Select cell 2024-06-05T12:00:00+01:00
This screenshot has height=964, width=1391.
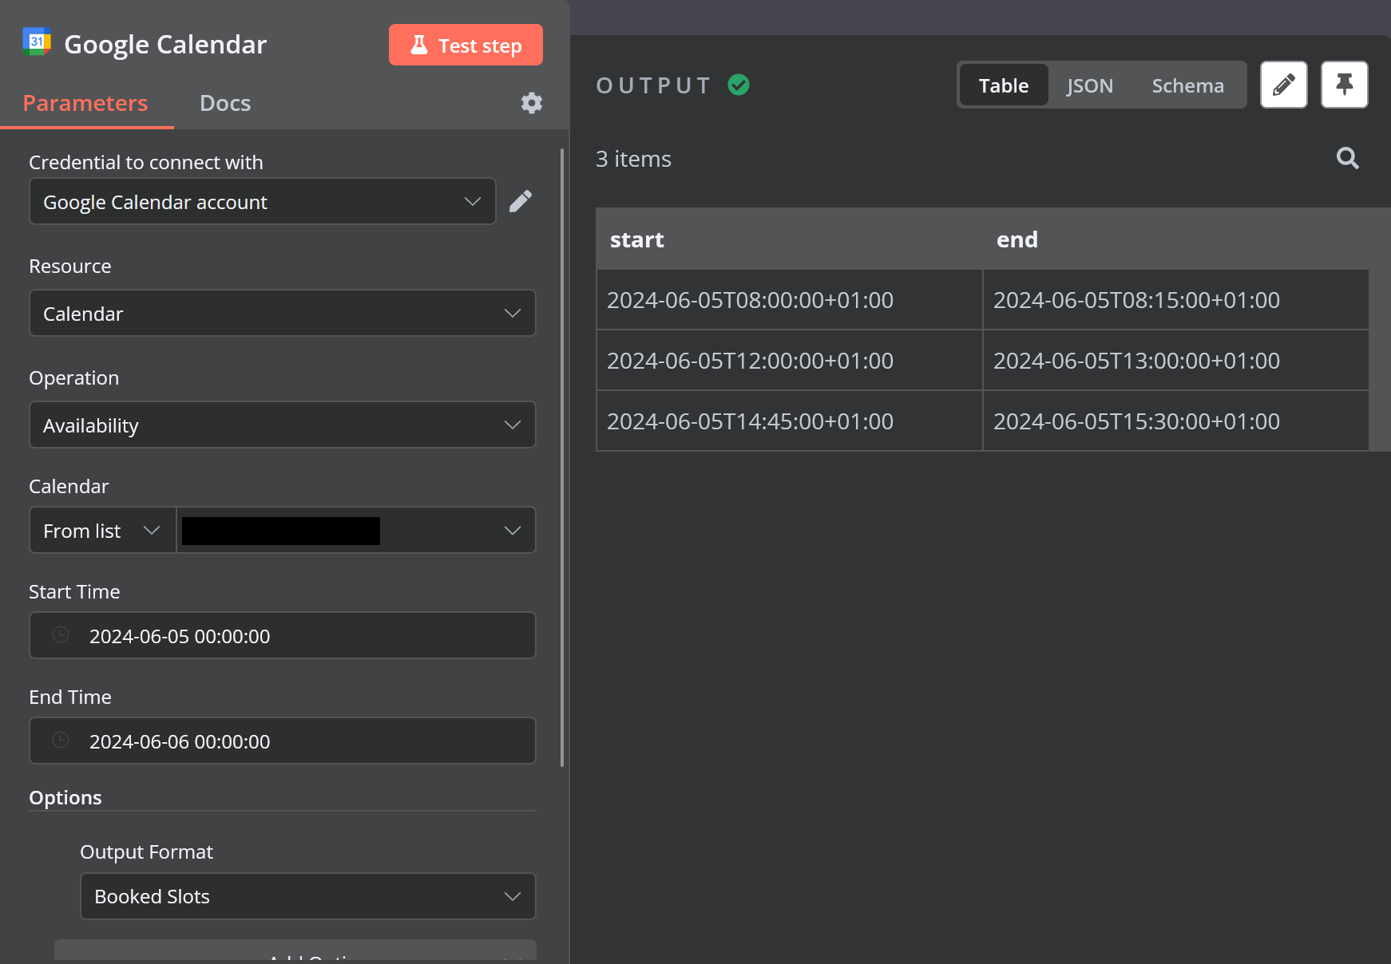(790, 361)
